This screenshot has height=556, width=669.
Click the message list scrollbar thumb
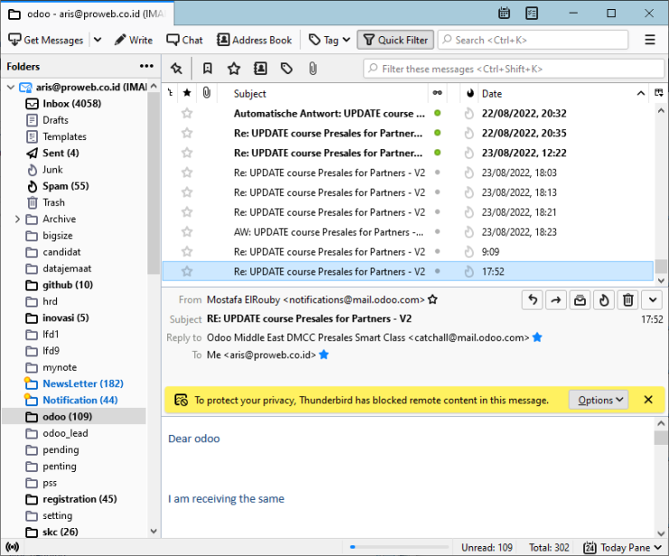(661, 267)
